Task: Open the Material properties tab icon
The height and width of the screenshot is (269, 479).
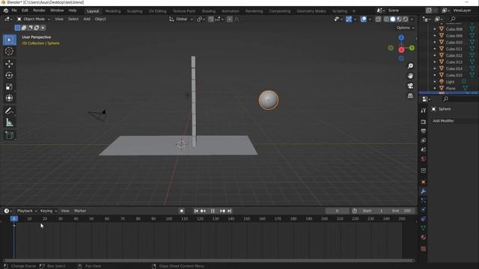Action: (423, 238)
